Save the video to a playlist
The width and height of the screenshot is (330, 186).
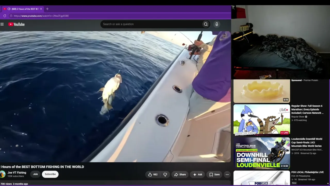[214, 175]
